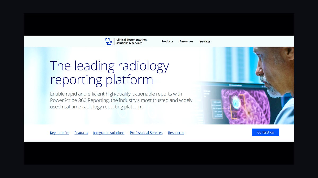Click the PowerScribe 360 Reporting description paragraph
The width and height of the screenshot is (318, 178).
[x=121, y=100]
